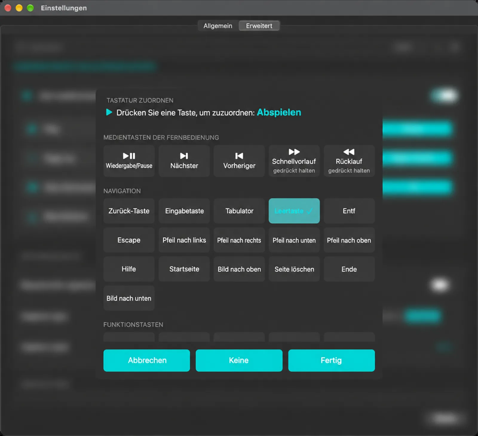Click the NAVIGATION section heading
The image size is (478, 436).
tap(122, 191)
